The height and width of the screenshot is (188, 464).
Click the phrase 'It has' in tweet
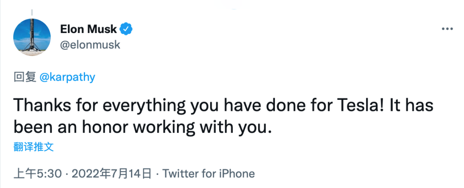pos(411,106)
